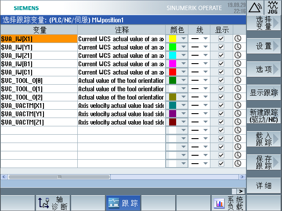The width and height of the screenshot is (282, 211).
Task: Click the yellow color swatch for $VA_IW[X1]
Action: 173,39
